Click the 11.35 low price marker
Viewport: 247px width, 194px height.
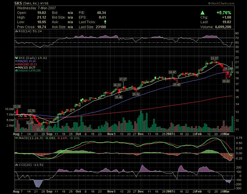[40, 129]
